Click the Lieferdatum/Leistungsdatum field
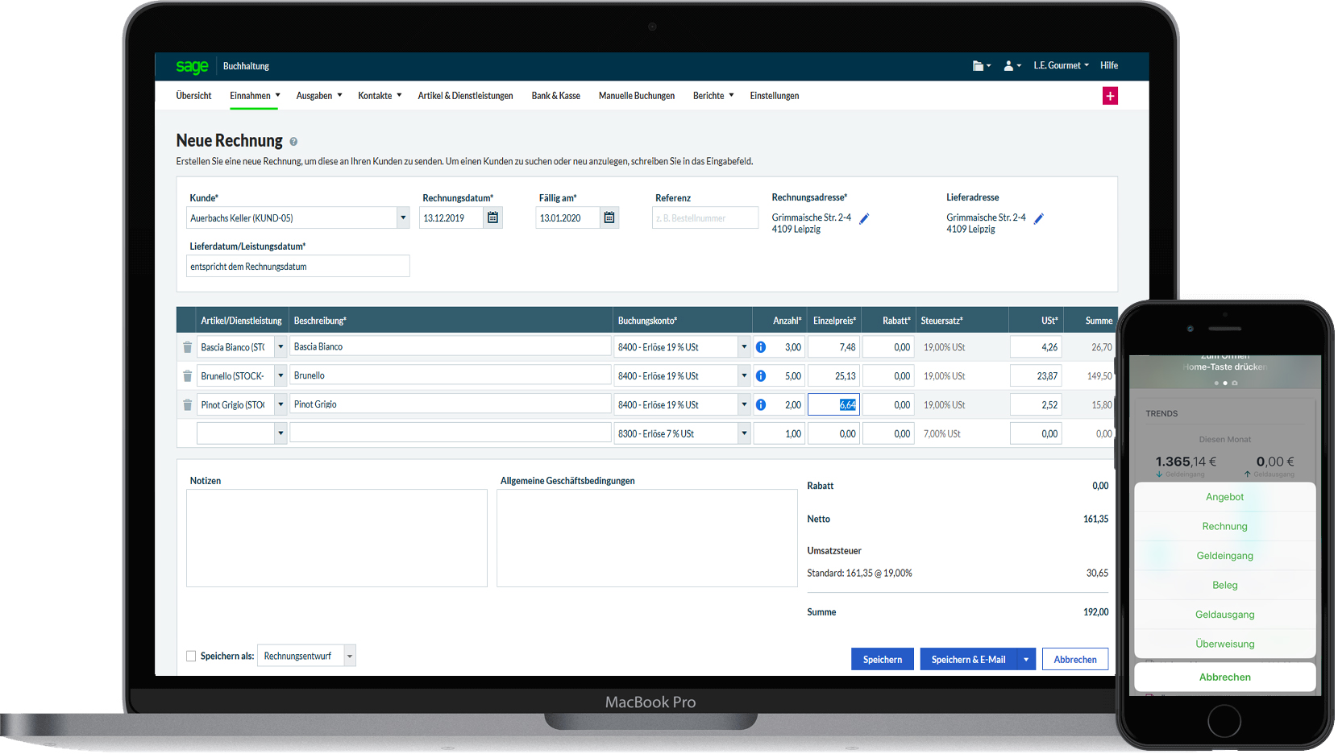The height and width of the screenshot is (754, 1338). [298, 267]
